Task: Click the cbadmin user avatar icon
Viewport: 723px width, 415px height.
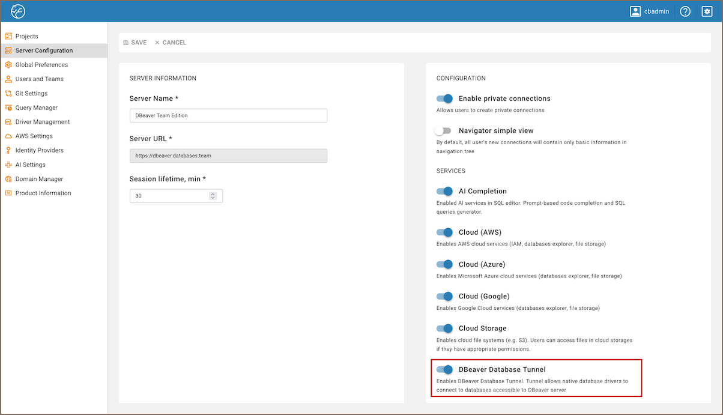Action: [635, 11]
